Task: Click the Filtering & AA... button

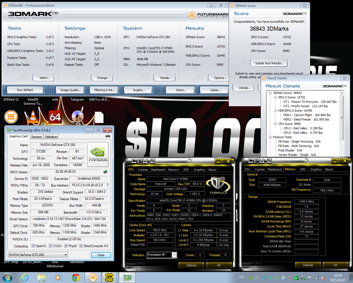Action: pyautogui.click(x=105, y=90)
